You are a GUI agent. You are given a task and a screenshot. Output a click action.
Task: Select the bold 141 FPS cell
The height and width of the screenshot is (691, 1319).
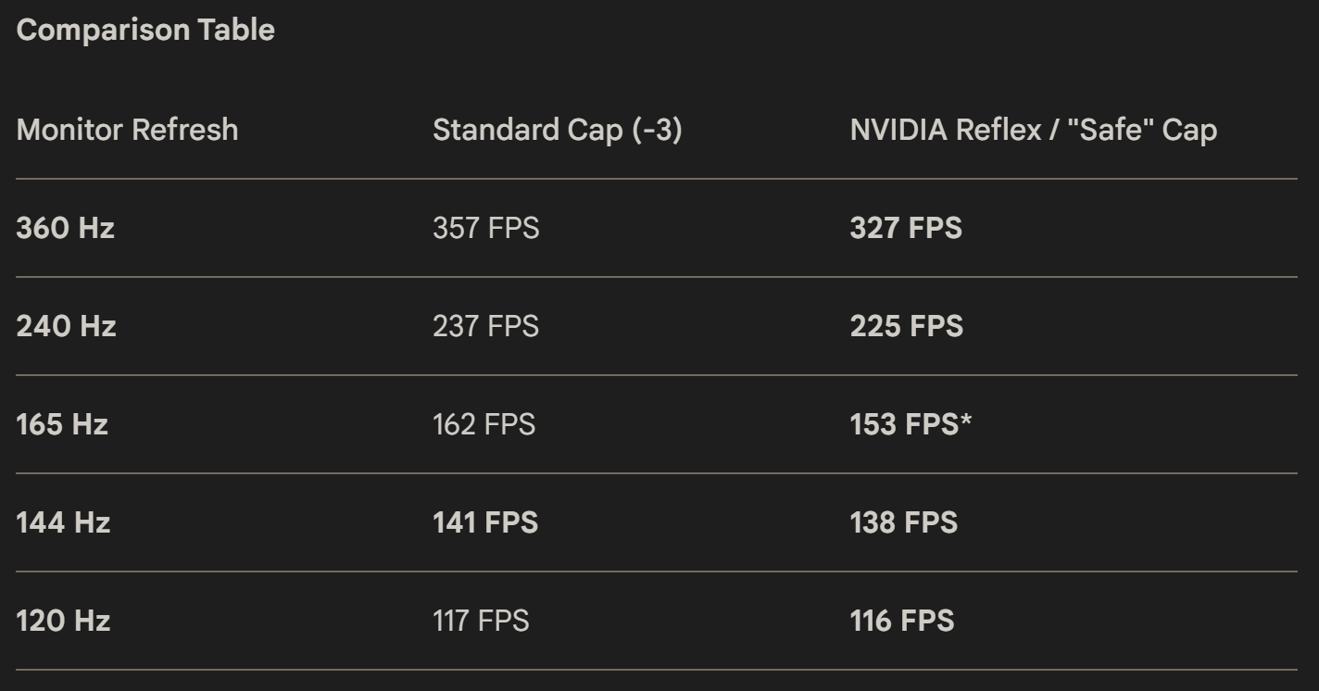[485, 522]
